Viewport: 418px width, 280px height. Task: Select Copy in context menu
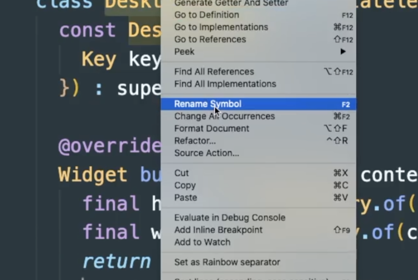point(258,185)
